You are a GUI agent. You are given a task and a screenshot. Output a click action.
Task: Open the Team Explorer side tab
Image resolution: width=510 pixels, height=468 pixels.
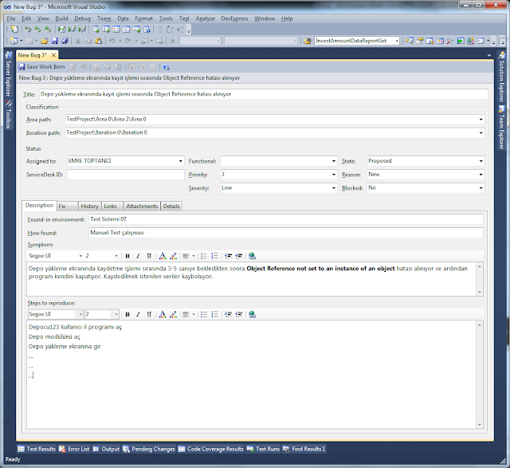501,128
